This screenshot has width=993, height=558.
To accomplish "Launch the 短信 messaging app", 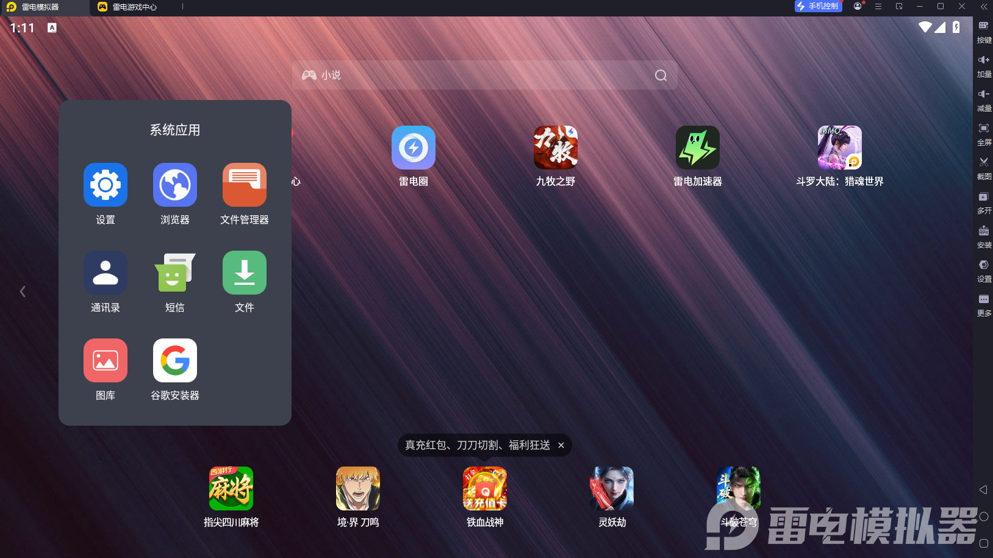I will (175, 273).
